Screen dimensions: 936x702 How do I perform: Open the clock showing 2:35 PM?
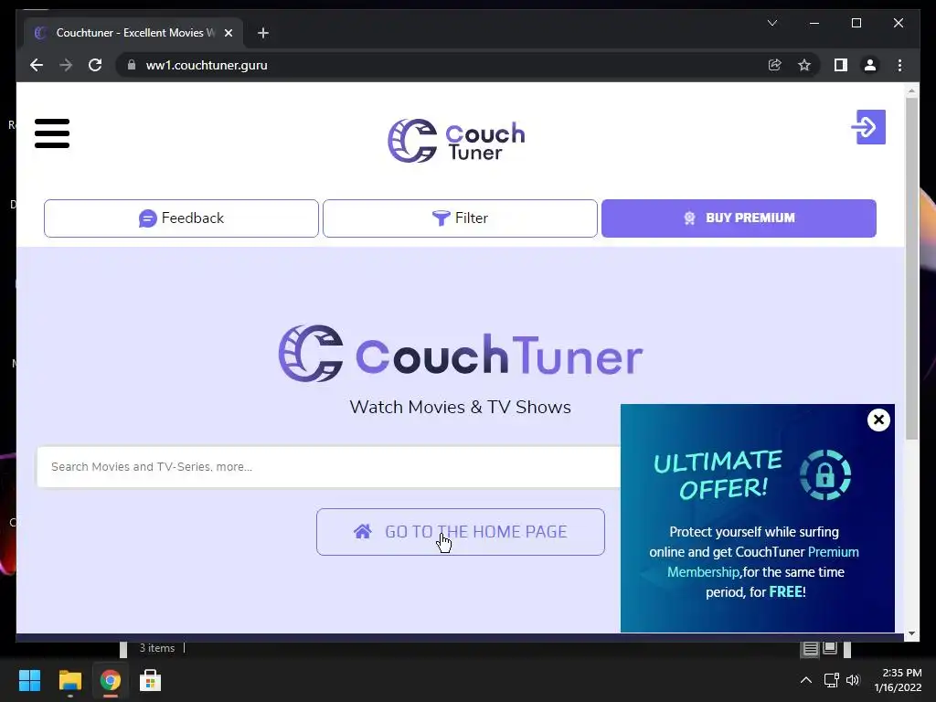[898, 680]
